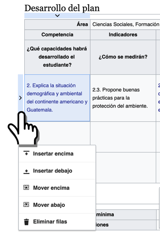Choose Insertar debajo from the row menu

tap(57, 171)
